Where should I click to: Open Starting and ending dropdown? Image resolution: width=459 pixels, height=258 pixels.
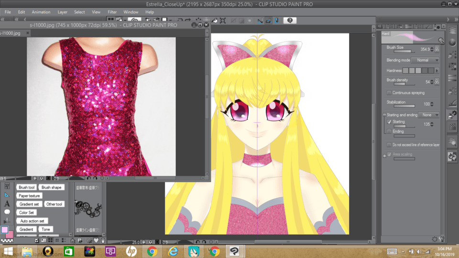[428, 115]
